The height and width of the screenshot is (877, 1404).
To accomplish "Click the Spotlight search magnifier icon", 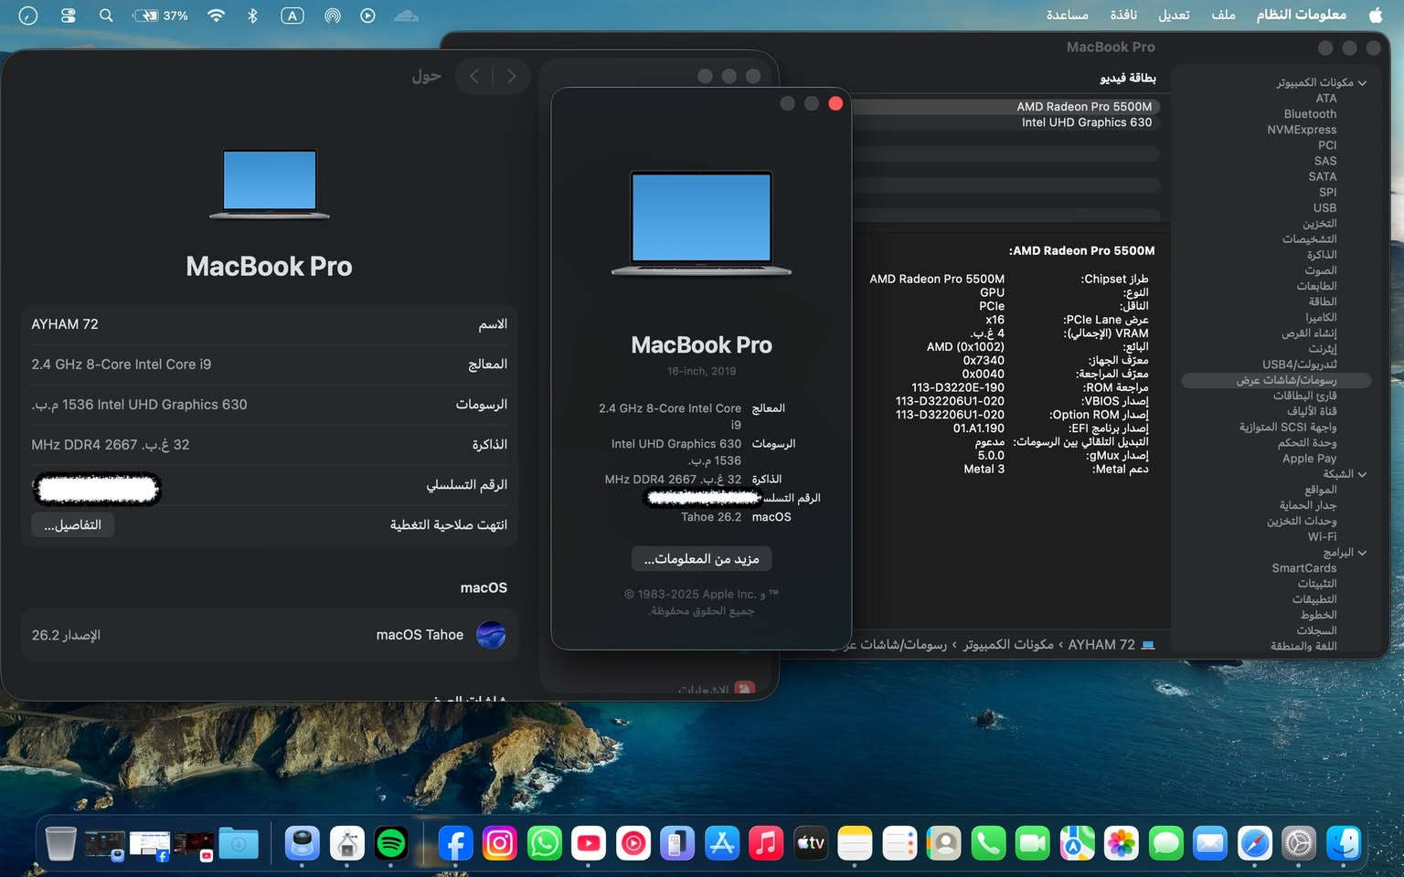I will click(106, 16).
